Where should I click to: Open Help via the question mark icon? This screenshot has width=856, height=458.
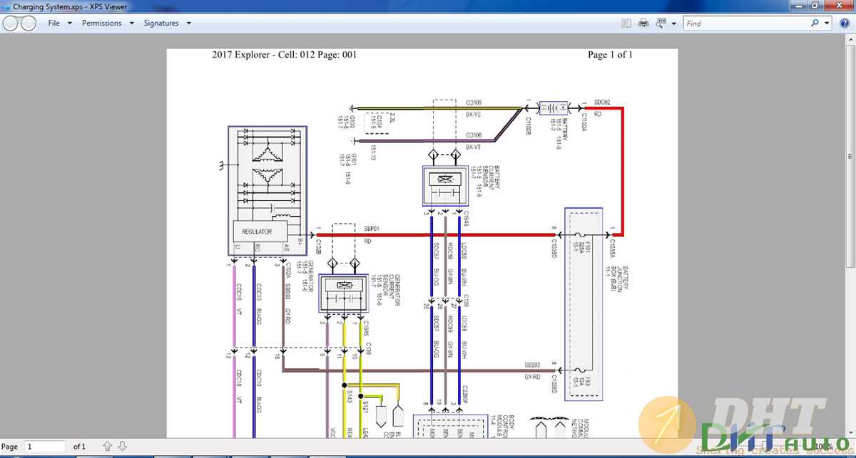[x=845, y=24]
